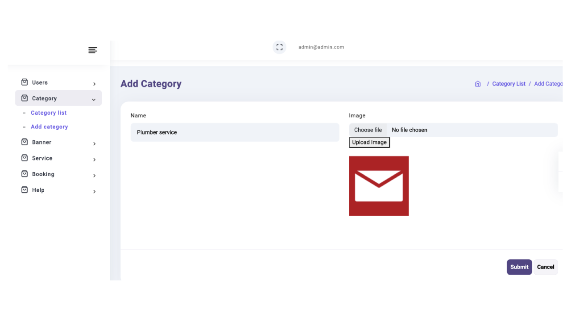The image size is (571, 321).
Task: Click the Booking bag icon
Action: (x=25, y=174)
